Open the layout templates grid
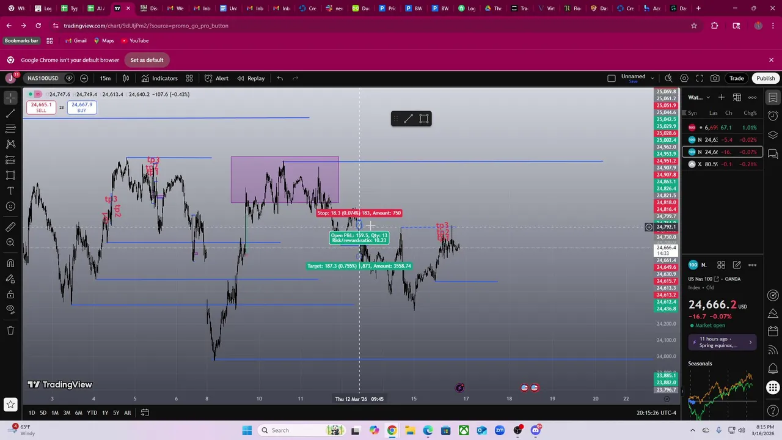This screenshot has height=440, width=782. coord(189,78)
